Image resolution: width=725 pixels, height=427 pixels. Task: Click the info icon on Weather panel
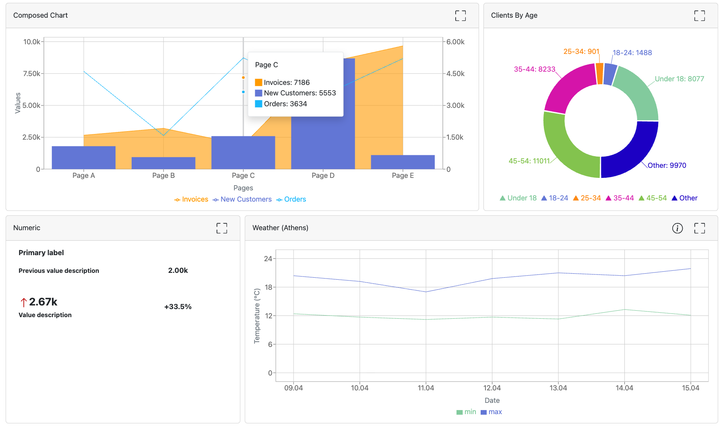677,228
